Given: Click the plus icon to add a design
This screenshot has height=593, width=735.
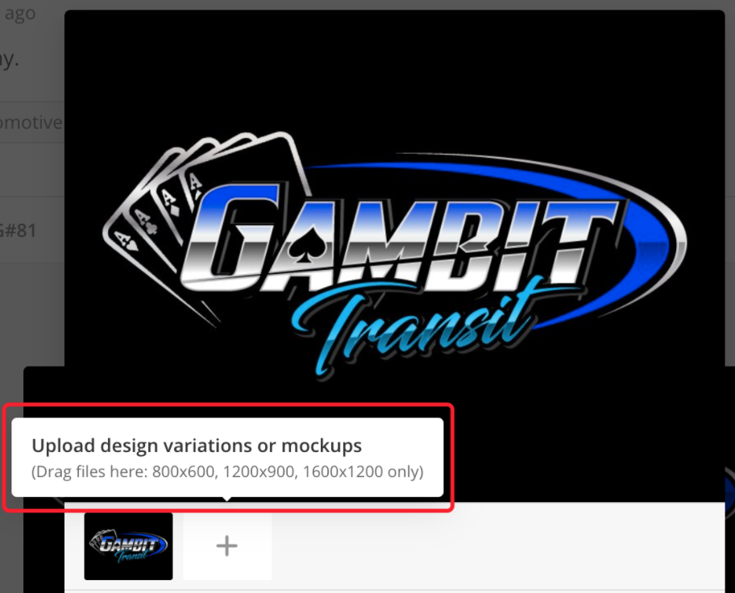Looking at the screenshot, I should pyautogui.click(x=227, y=546).
